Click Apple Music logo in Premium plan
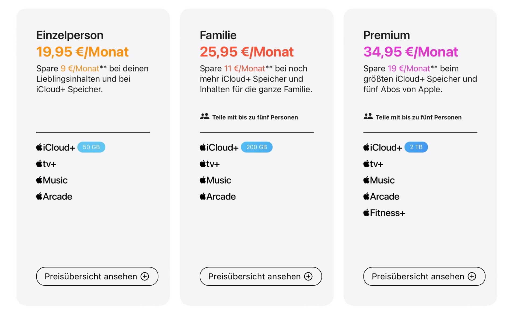Image resolution: width=517 pixels, height=316 pixels. click(x=379, y=180)
